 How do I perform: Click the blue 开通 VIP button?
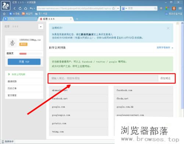click(x=24, y=62)
